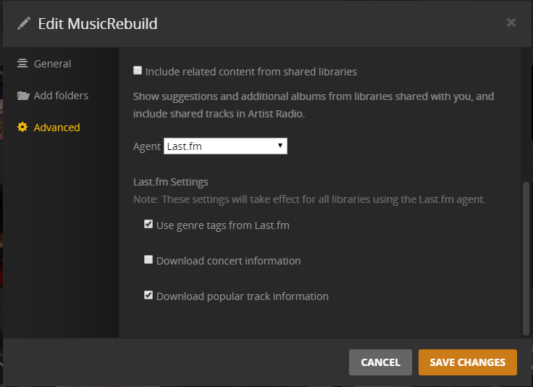Click the Save Changes button

467,362
